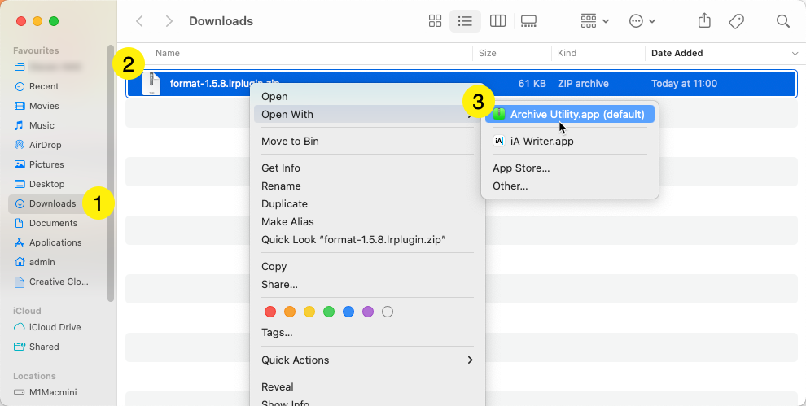The image size is (806, 406).
Task: Apply red tag color
Action: 269,312
